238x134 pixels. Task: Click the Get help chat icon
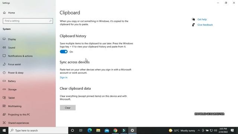[193, 19]
